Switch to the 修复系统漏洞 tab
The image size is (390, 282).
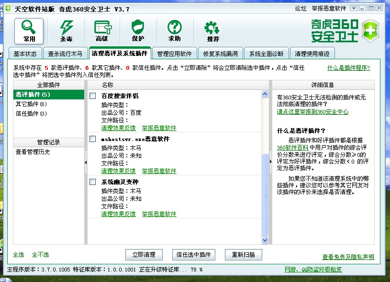click(221, 54)
